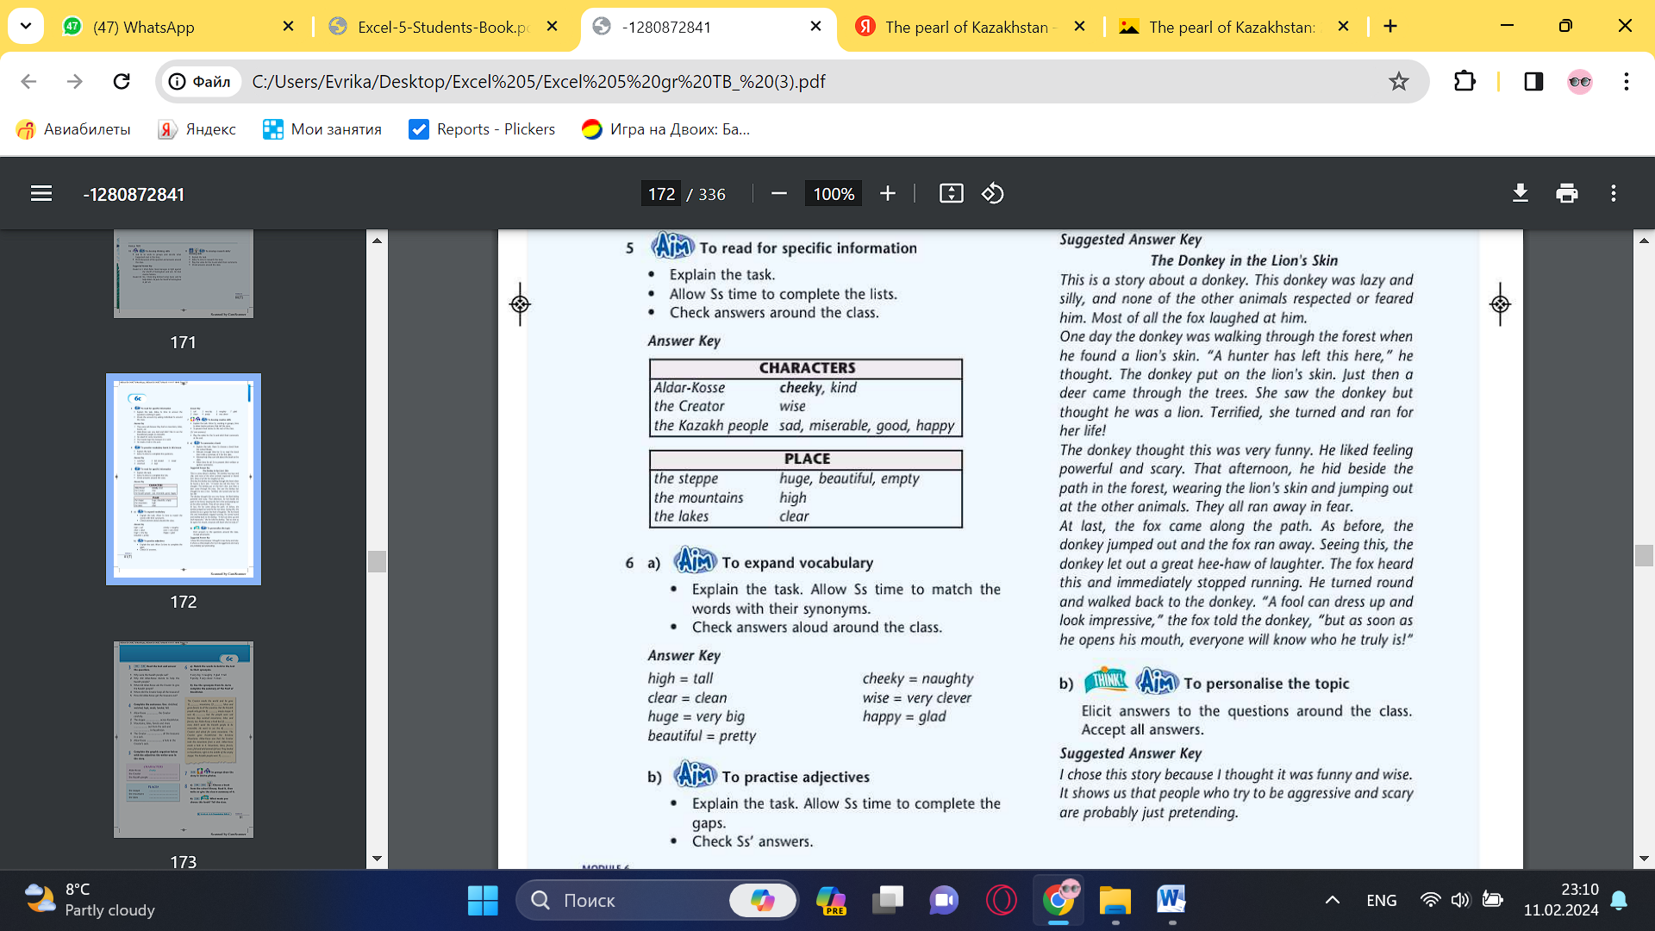This screenshot has width=1655, height=931.
Task: Open PDF viewer more actions menu
Action: (x=1614, y=194)
